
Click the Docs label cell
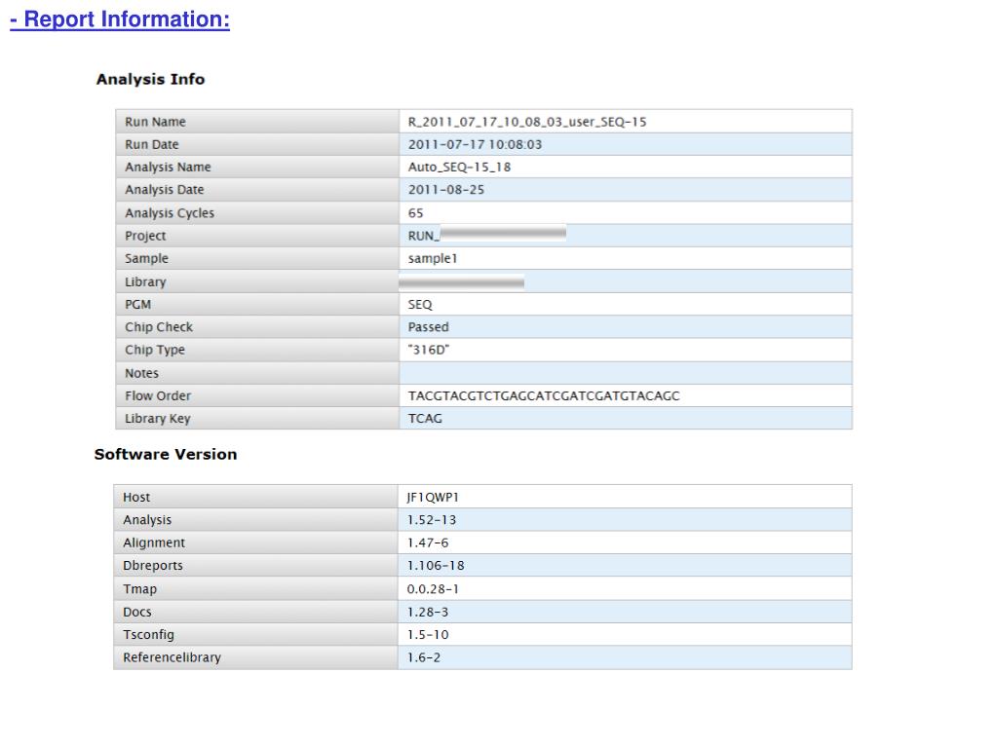point(256,612)
